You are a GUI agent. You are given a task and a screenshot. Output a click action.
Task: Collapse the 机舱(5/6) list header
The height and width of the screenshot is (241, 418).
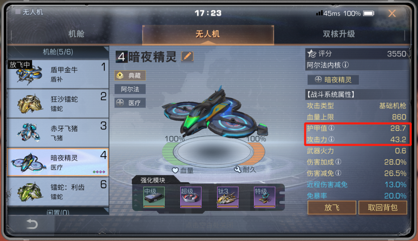(58, 52)
